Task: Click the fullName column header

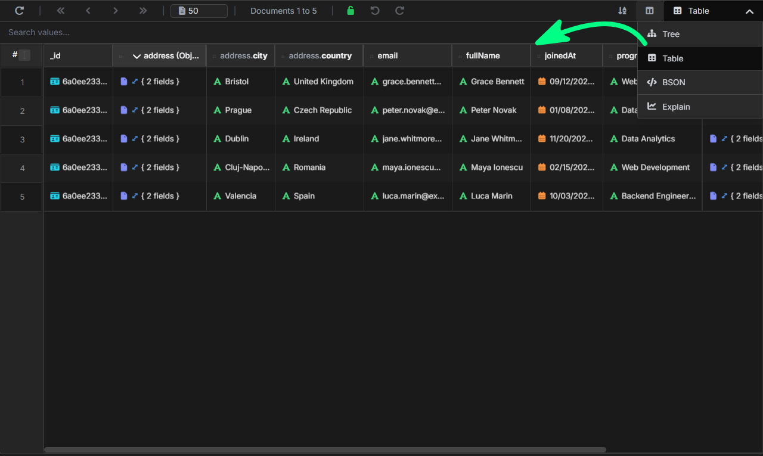Action: tap(491, 55)
